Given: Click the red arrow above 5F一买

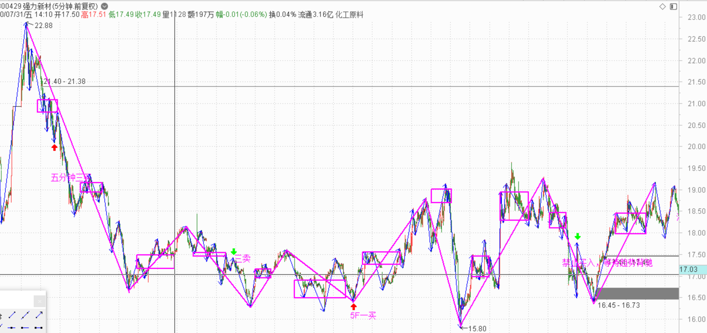Looking at the screenshot, I should click(353, 307).
